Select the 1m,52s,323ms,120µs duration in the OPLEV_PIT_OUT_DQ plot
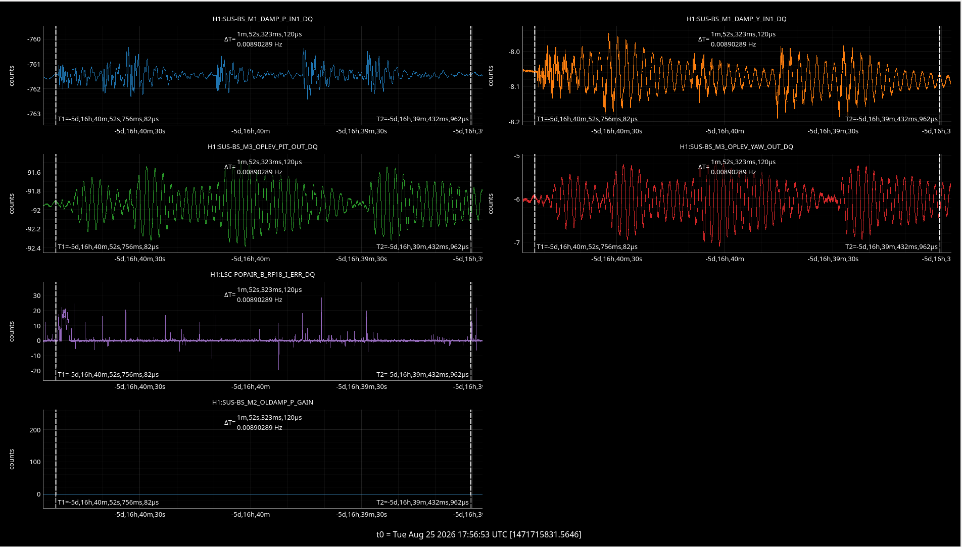The height and width of the screenshot is (547, 962). pyautogui.click(x=269, y=162)
